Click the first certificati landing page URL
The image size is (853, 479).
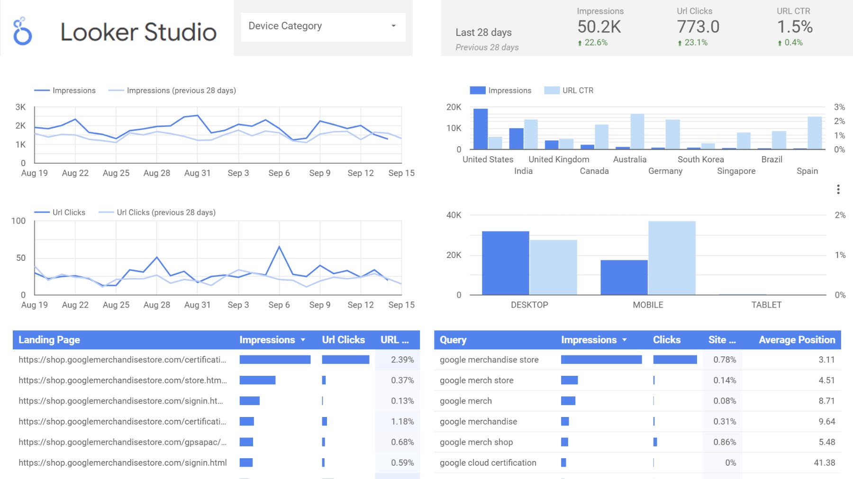(122, 360)
